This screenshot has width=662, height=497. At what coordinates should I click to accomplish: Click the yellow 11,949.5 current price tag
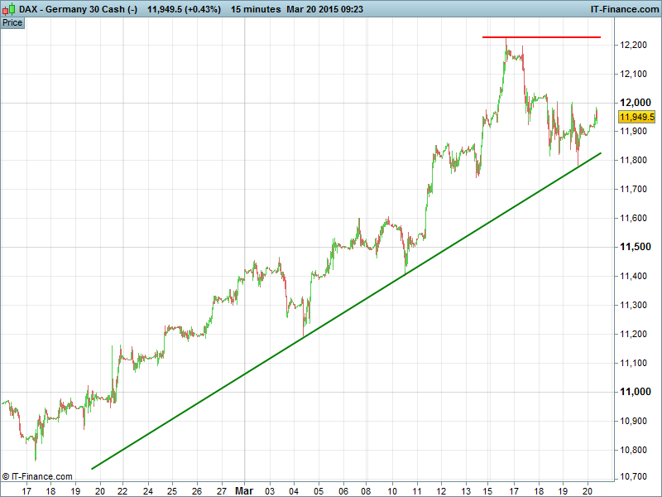coord(636,117)
